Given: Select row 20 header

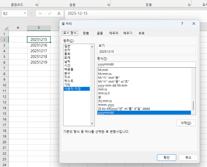Looking at the screenshot, I should (x=4, y=142).
